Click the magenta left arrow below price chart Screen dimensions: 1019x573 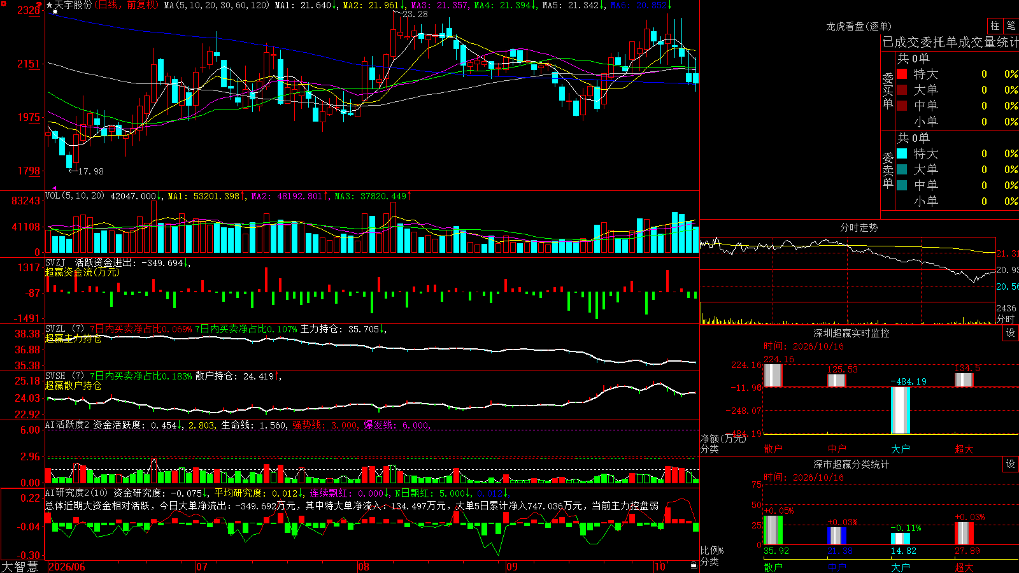(54, 188)
